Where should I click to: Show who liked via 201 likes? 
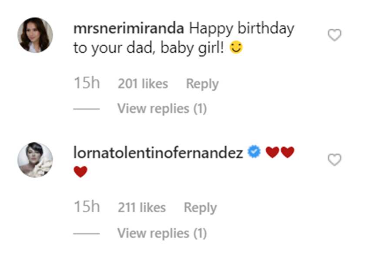(x=143, y=84)
